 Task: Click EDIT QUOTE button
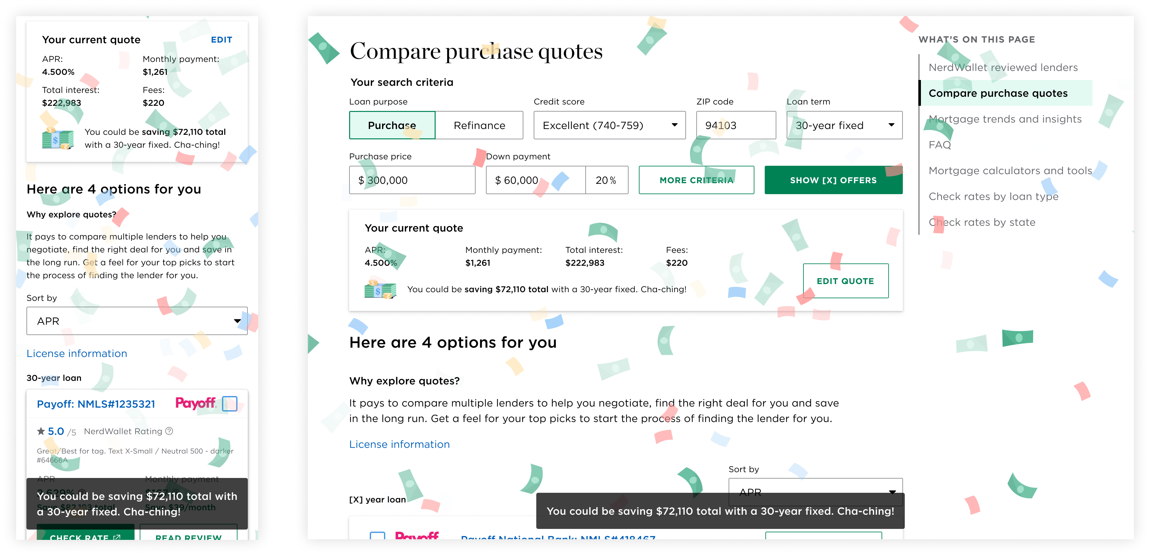point(845,281)
